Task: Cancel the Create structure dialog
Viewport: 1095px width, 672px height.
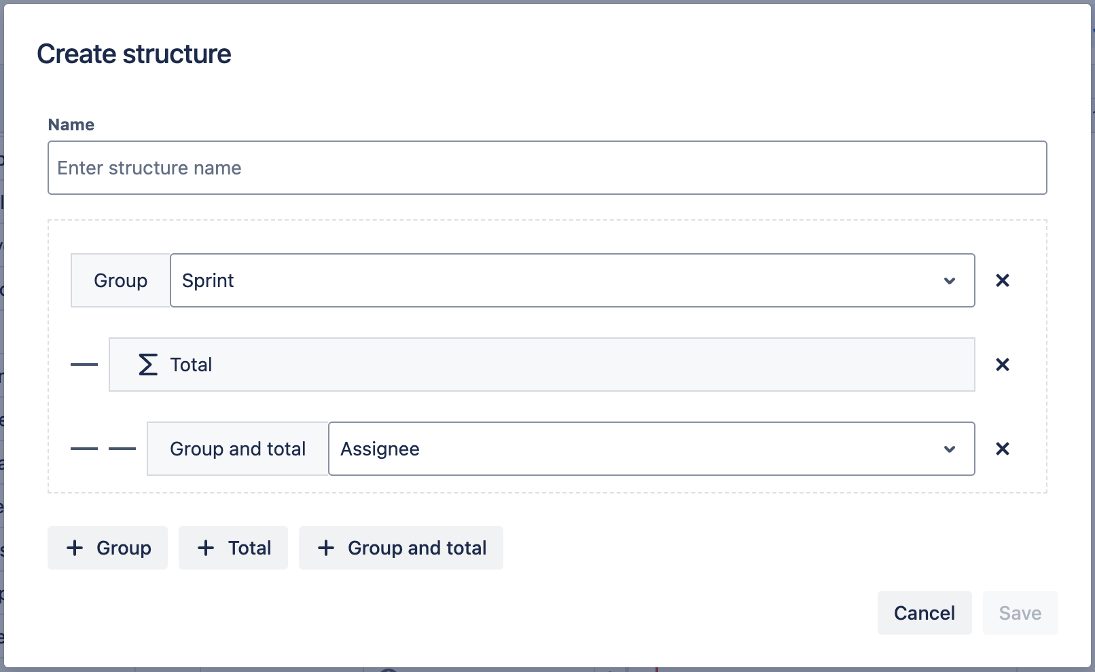Action: tap(924, 613)
